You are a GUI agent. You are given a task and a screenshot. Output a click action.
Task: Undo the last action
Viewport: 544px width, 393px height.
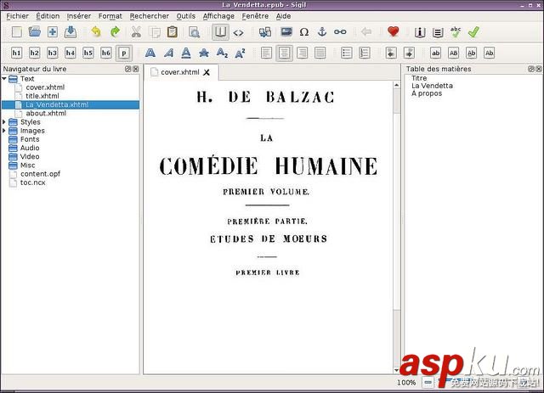click(x=96, y=32)
